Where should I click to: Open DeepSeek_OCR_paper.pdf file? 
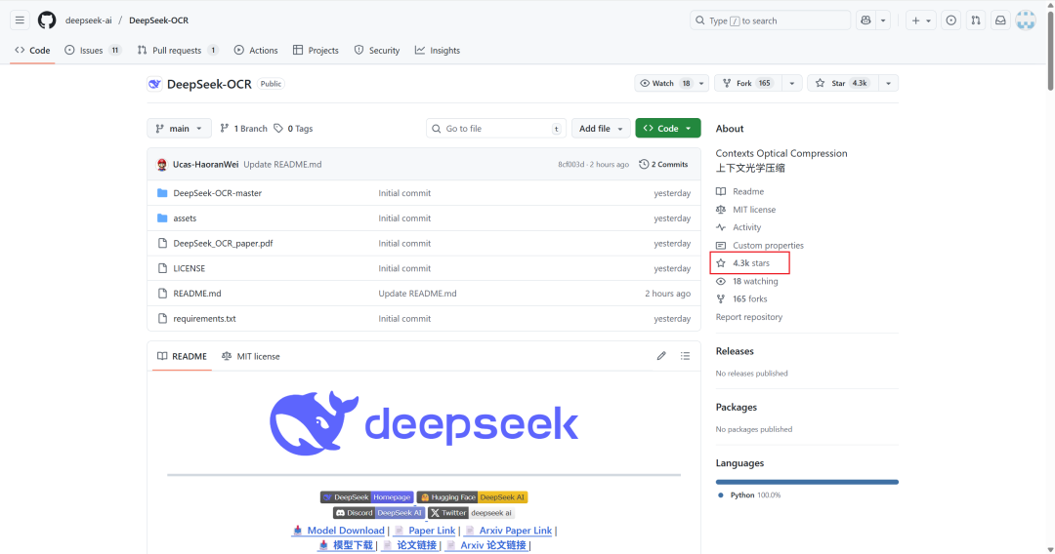(x=223, y=243)
